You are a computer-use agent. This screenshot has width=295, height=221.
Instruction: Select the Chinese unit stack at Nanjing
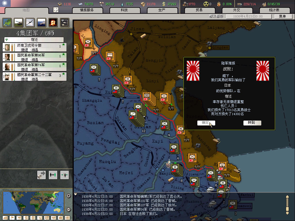[177, 169]
